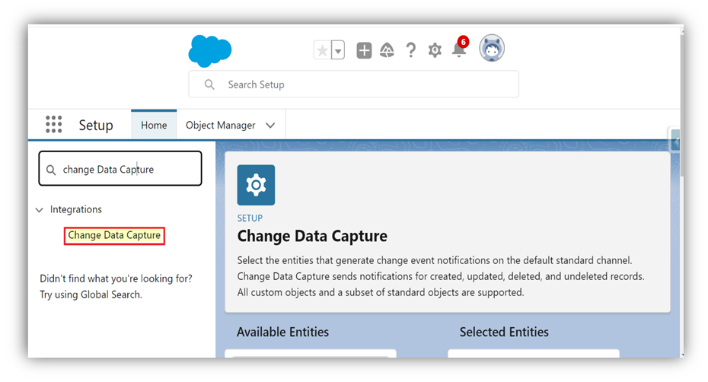This screenshot has width=708, height=382.
Task: Select Change Data Capture in sidebar
Action: pos(114,235)
